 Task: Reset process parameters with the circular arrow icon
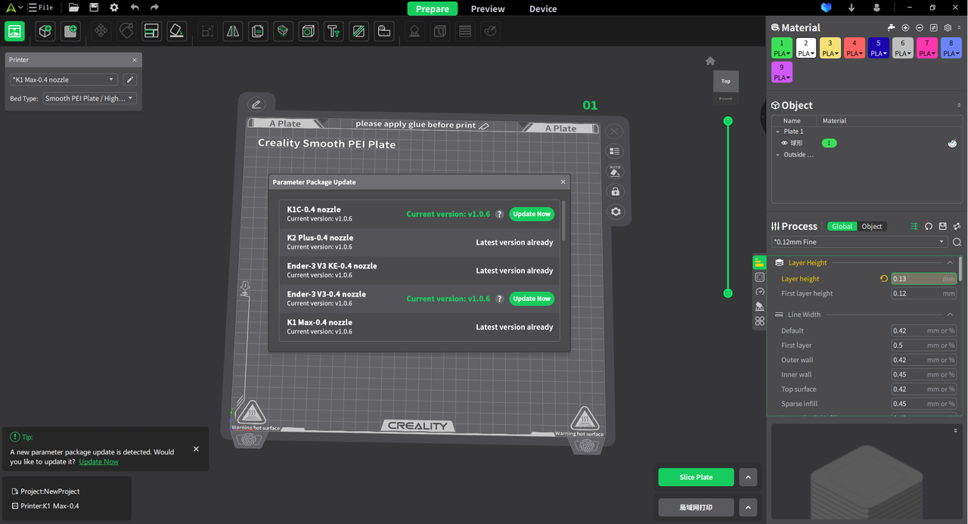[929, 226]
